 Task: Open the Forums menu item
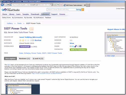pos(62,14)
